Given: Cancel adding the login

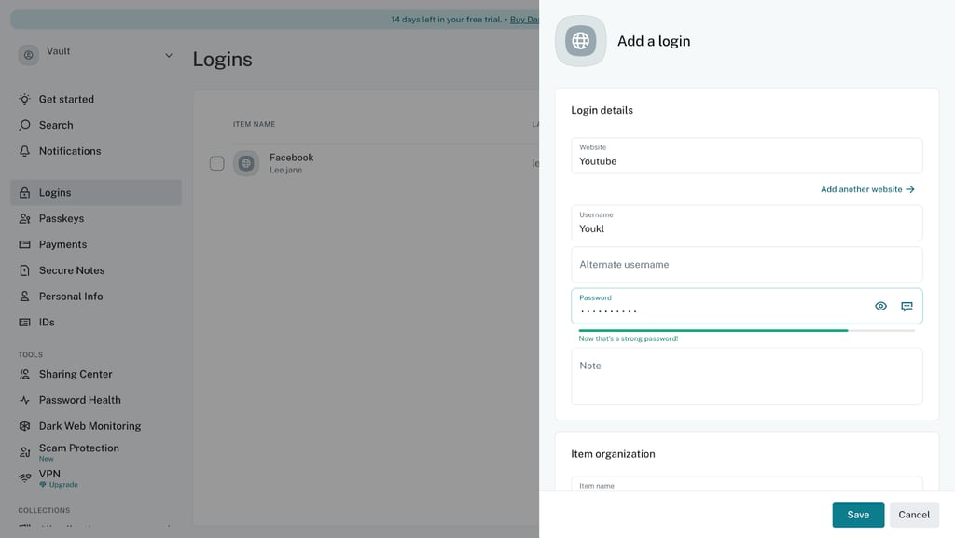Looking at the screenshot, I should [x=914, y=515].
